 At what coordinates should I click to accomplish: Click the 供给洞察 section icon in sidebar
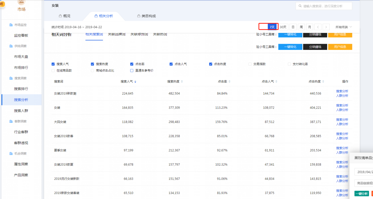coord(11,46)
